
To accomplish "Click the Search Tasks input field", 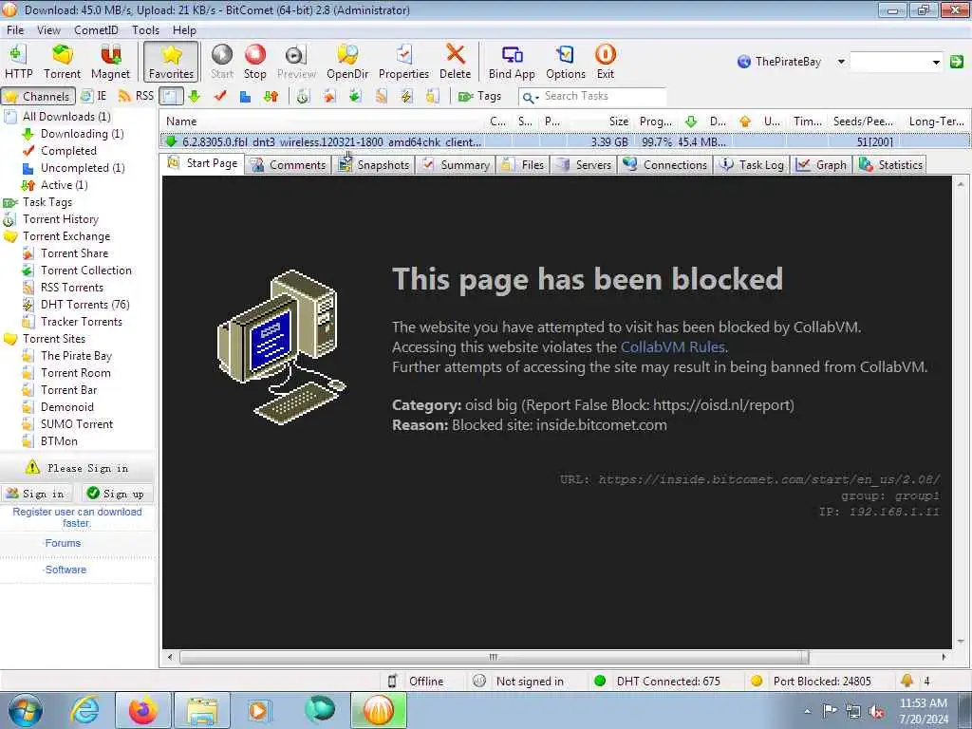I will (592, 96).
